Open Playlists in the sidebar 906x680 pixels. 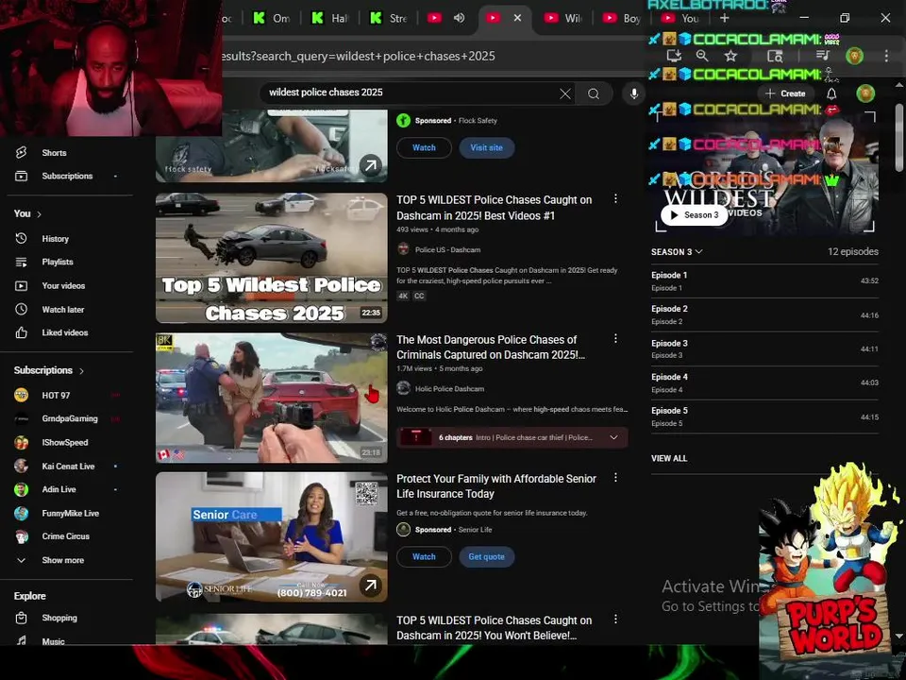pos(58,262)
